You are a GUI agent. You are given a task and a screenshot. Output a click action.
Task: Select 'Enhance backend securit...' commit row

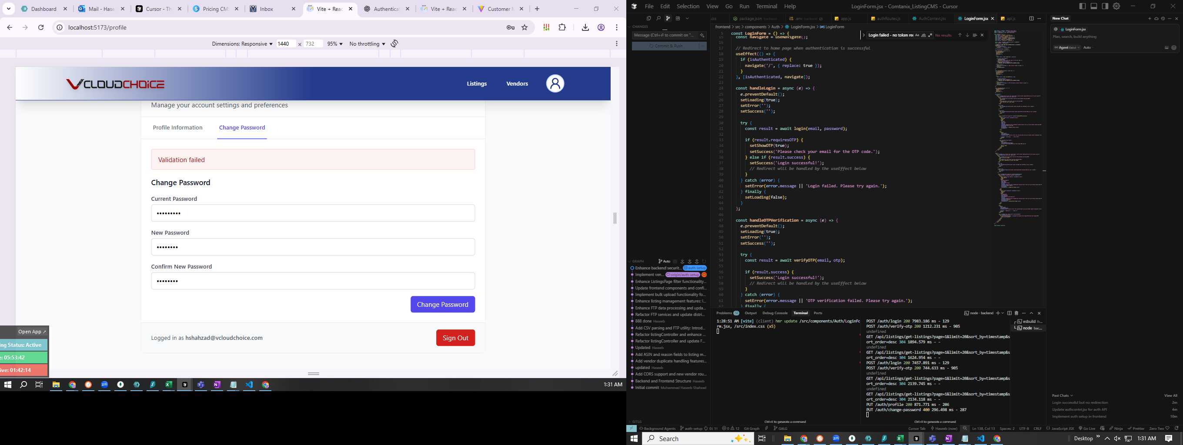pos(668,268)
